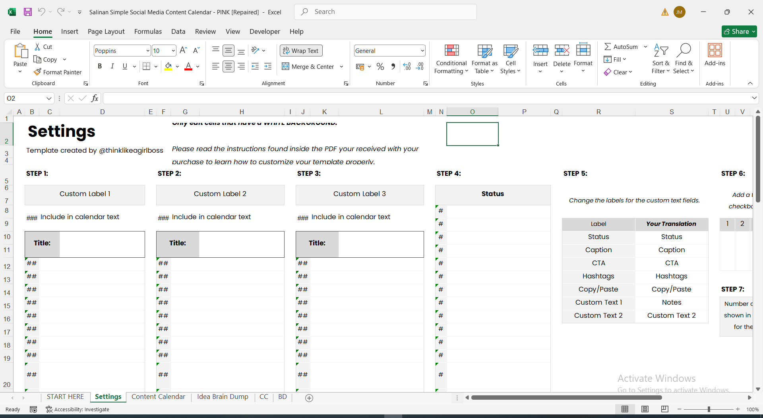Expand the formula bar chevron
This screenshot has height=418, width=763.
click(754, 98)
